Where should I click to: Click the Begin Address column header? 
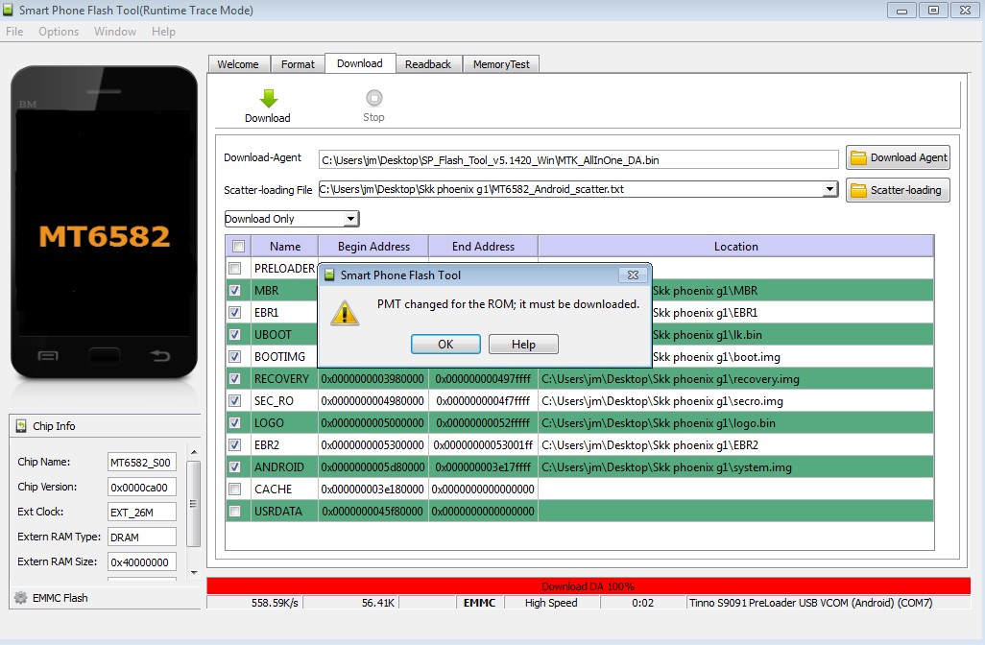click(373, 246)
